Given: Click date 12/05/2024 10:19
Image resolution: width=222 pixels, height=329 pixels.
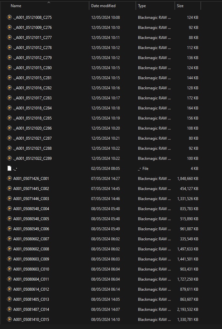Looking at the screenshot, I should pos(105,118).
